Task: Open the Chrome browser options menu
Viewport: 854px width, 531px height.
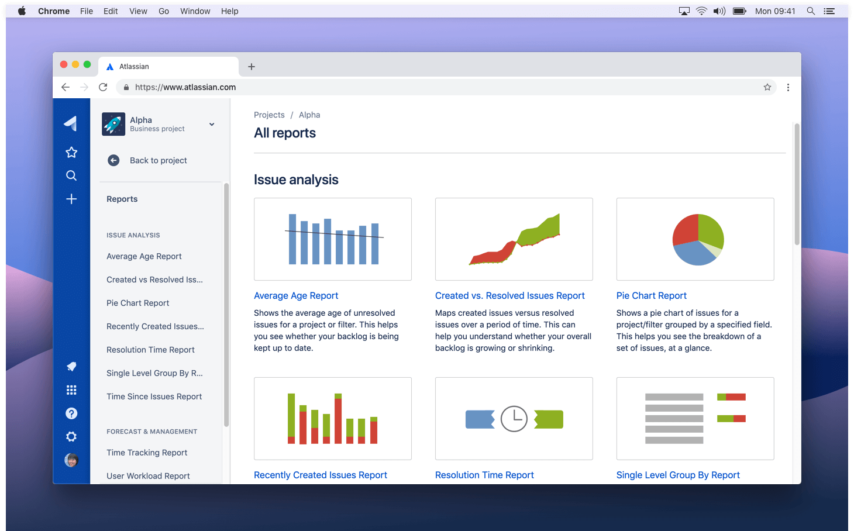Action: coord(788,87)
